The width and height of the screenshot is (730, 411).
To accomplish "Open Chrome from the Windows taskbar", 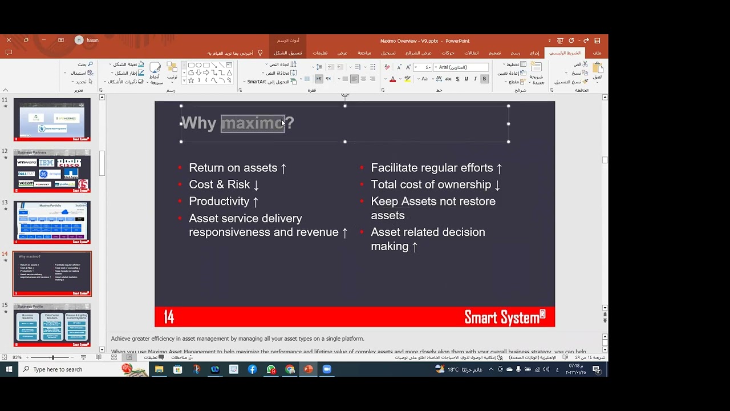I will pos(290,369).
